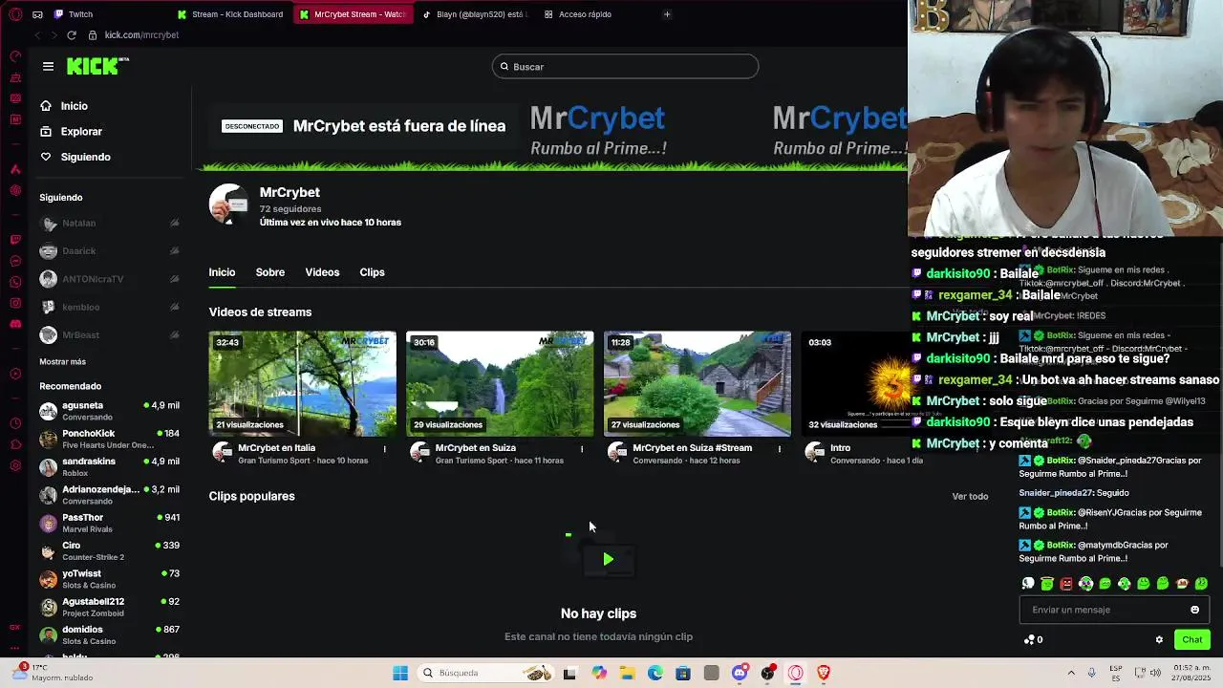Screen dimensions: 1223x688
Task: Open followed channel Natalan
Action: coord(109,223)
